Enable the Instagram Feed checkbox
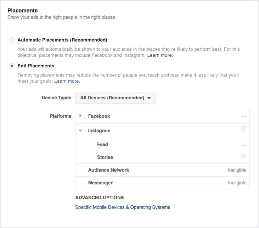This screenshot has width=259, height=228. click(243, 143)
